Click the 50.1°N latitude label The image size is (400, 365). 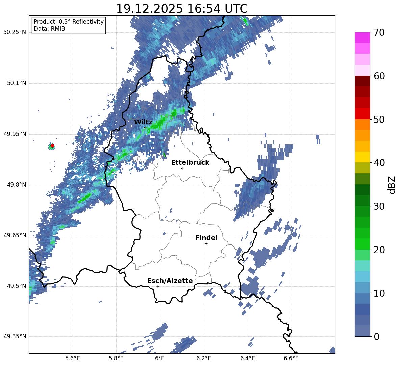point(17,83)
